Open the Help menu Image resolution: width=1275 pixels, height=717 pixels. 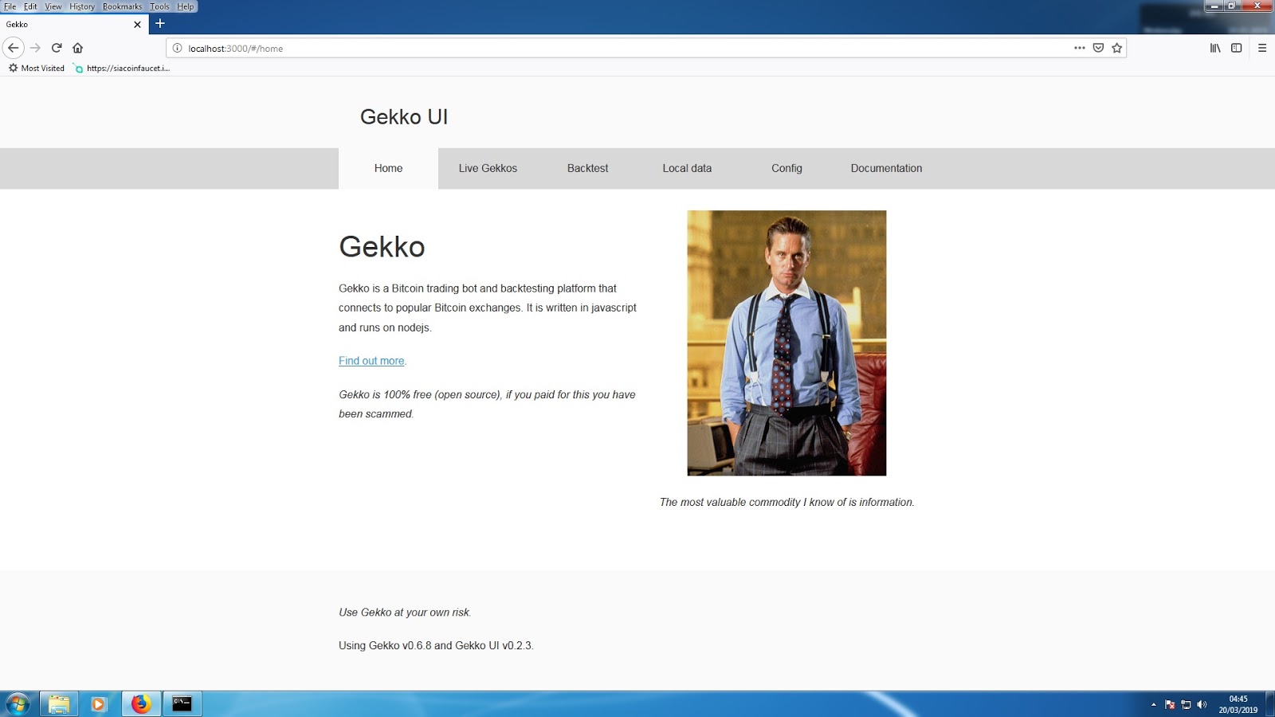(x=186, y=6)
